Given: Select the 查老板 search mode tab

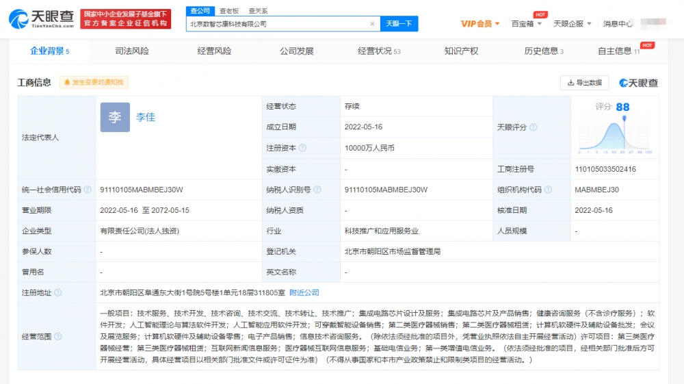Looking at the screenshot, I should point(229,11).
